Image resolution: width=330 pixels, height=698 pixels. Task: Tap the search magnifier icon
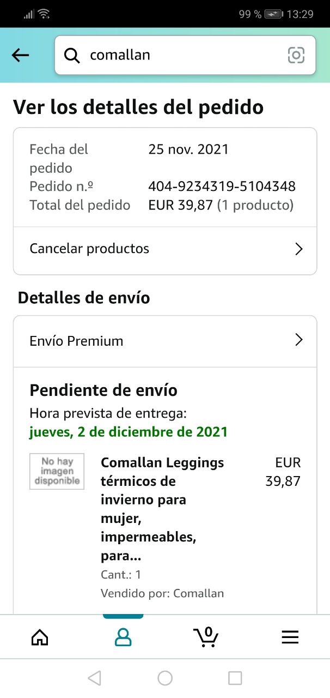pyautogui.click(x=72, y=55)
